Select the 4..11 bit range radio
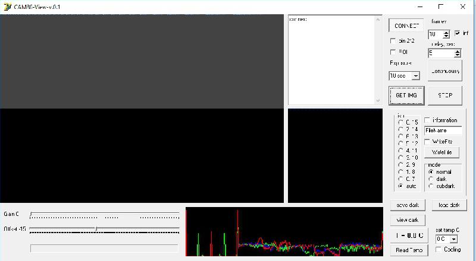The height and width of the screenshot is (261, 476). tap(400, 151)
